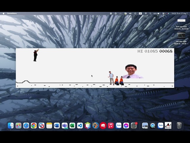190x143 pixels.
Task: Open the VI input source menu
Action: pos(140,13)
